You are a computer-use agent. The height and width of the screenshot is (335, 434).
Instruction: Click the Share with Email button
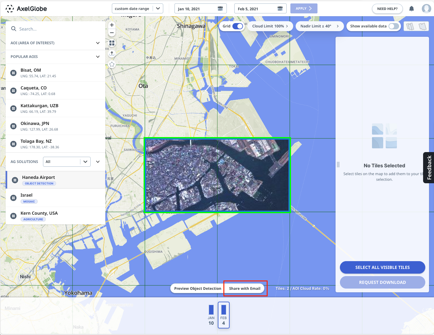click(x=245, y=289)
